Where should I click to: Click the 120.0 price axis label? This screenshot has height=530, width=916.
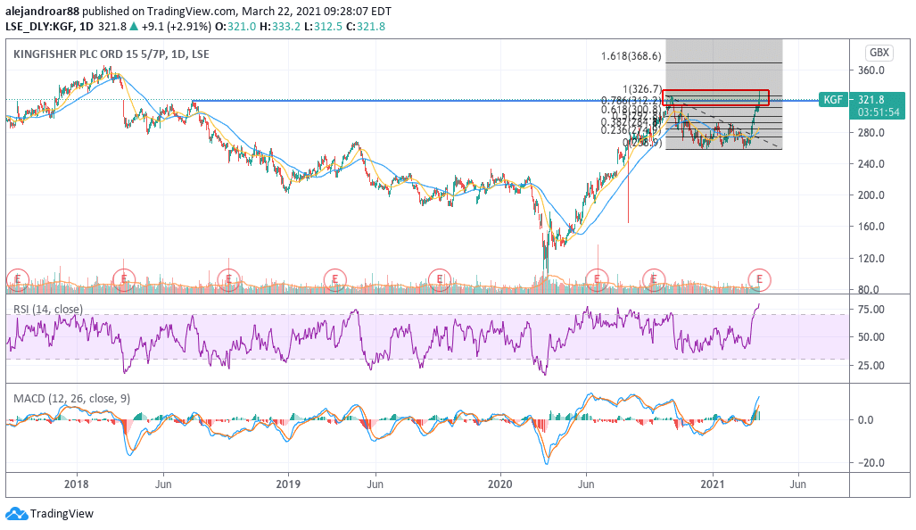870,258
